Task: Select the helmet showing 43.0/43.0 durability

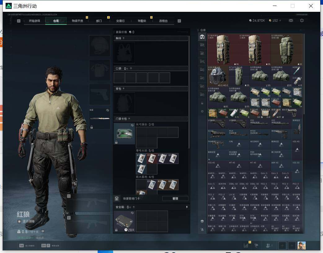Action: [x=218, y=76]
